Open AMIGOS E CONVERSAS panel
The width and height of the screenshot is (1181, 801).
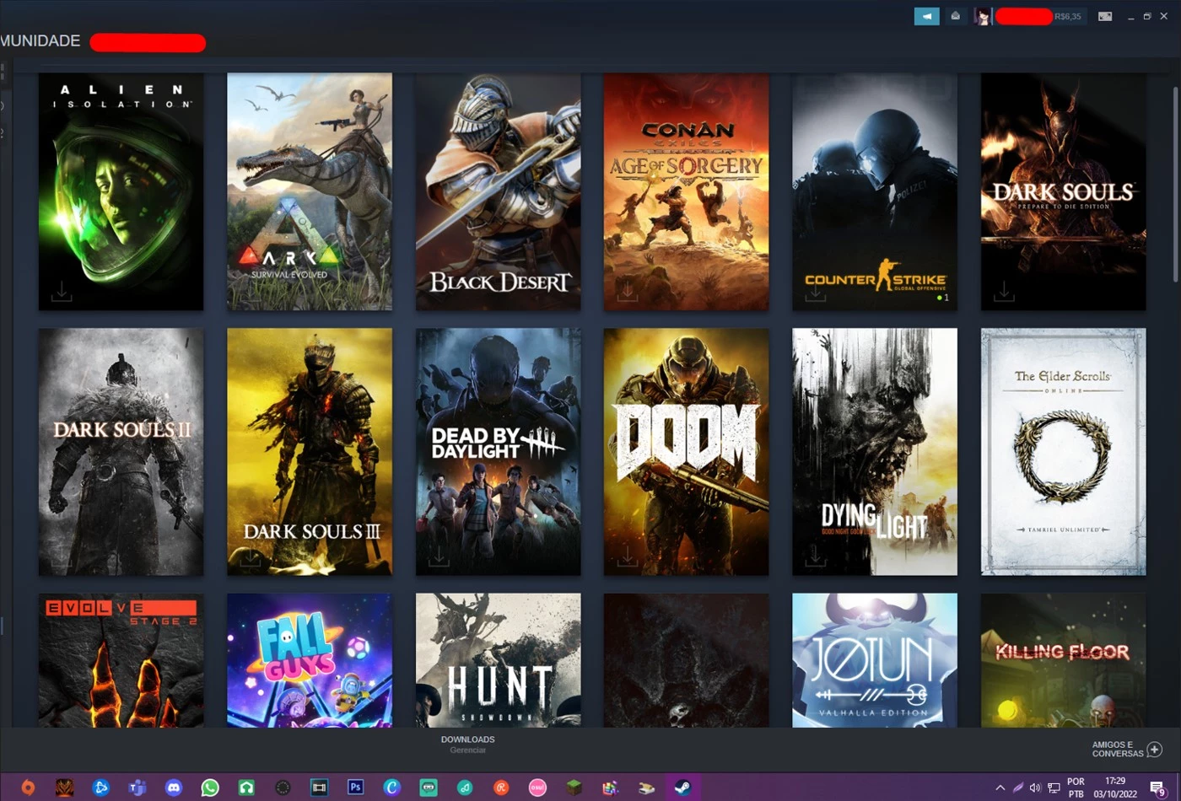click(x=1118, y=749)
